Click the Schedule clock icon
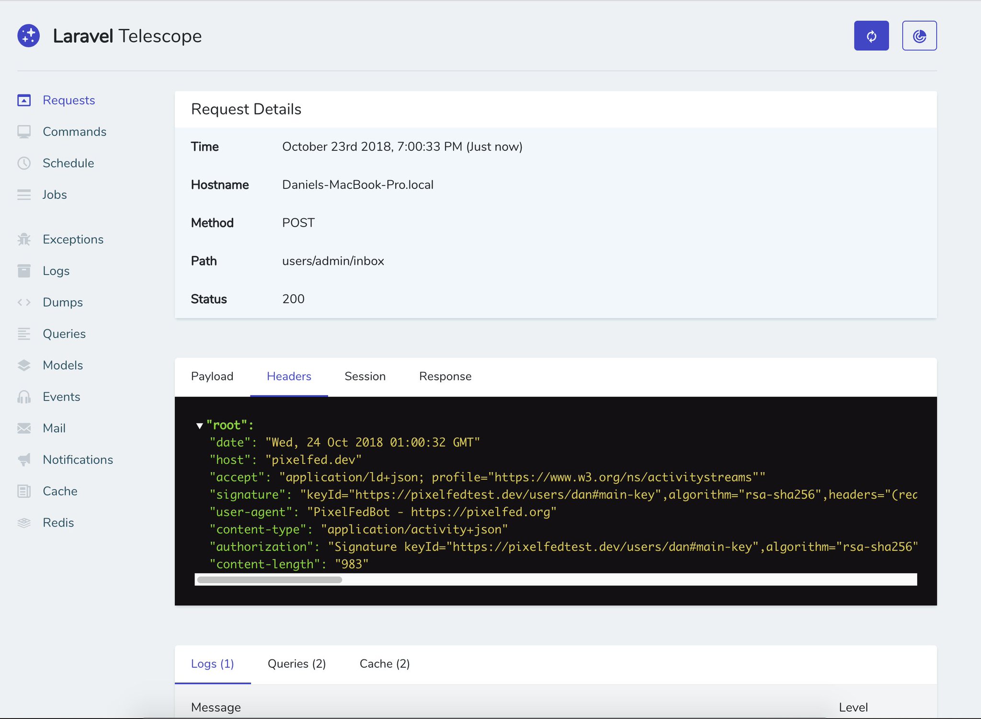Image resolution: width=981 pixels, height=719 pixels. [24, 163]
